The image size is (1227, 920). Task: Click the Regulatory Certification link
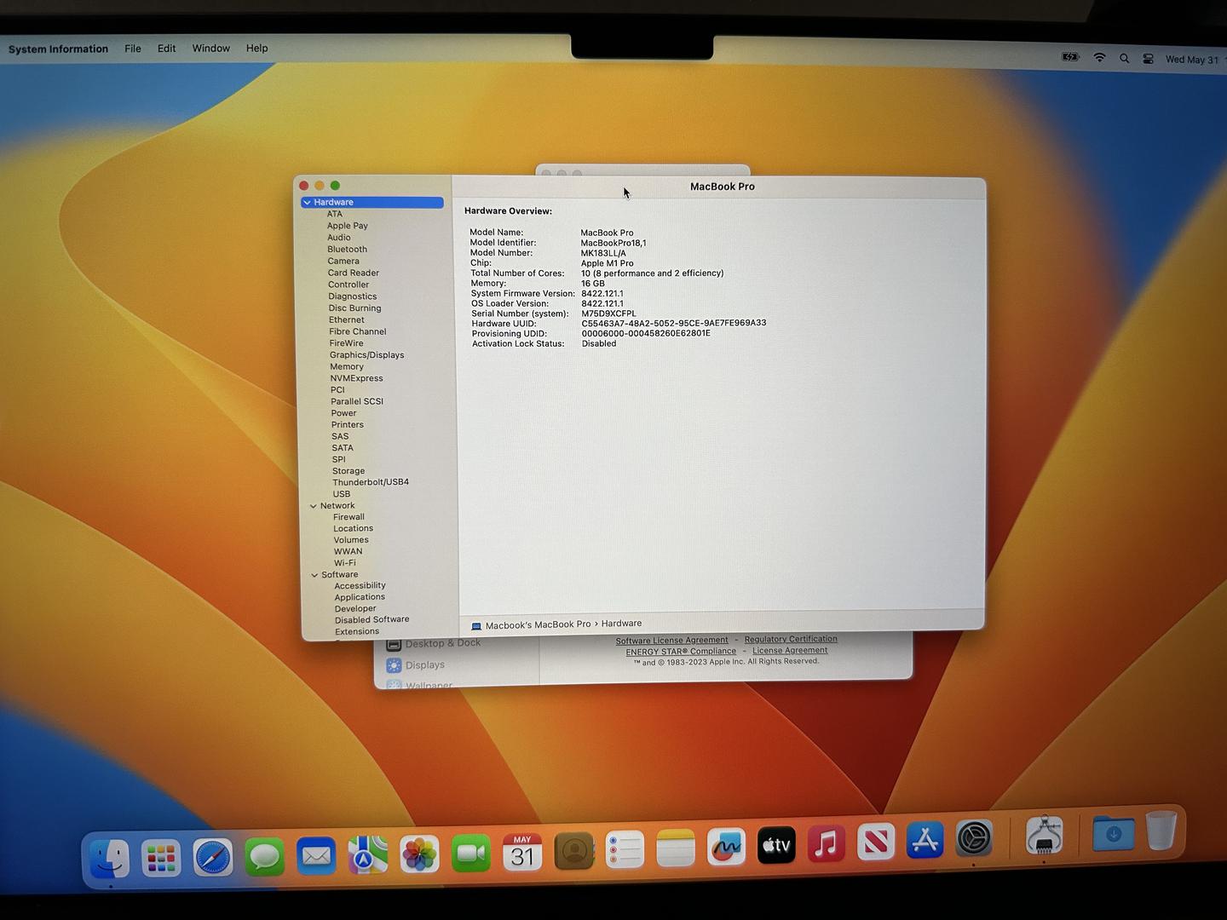pos(790,639)
